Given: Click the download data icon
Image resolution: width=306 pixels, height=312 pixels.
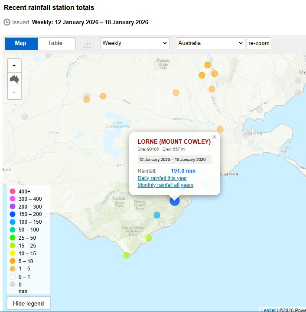Looking at the screenshot, I should click(87, 44).
